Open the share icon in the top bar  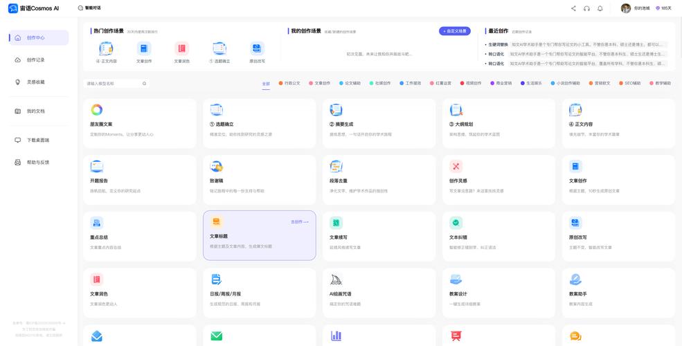(573, 8)
